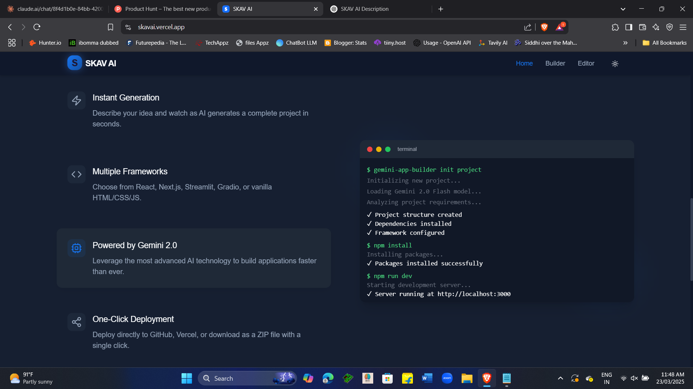Open the tiiny.host bookmark
Image resolution: width=693 pixels, height=389 pixels.
pos(390,43)
